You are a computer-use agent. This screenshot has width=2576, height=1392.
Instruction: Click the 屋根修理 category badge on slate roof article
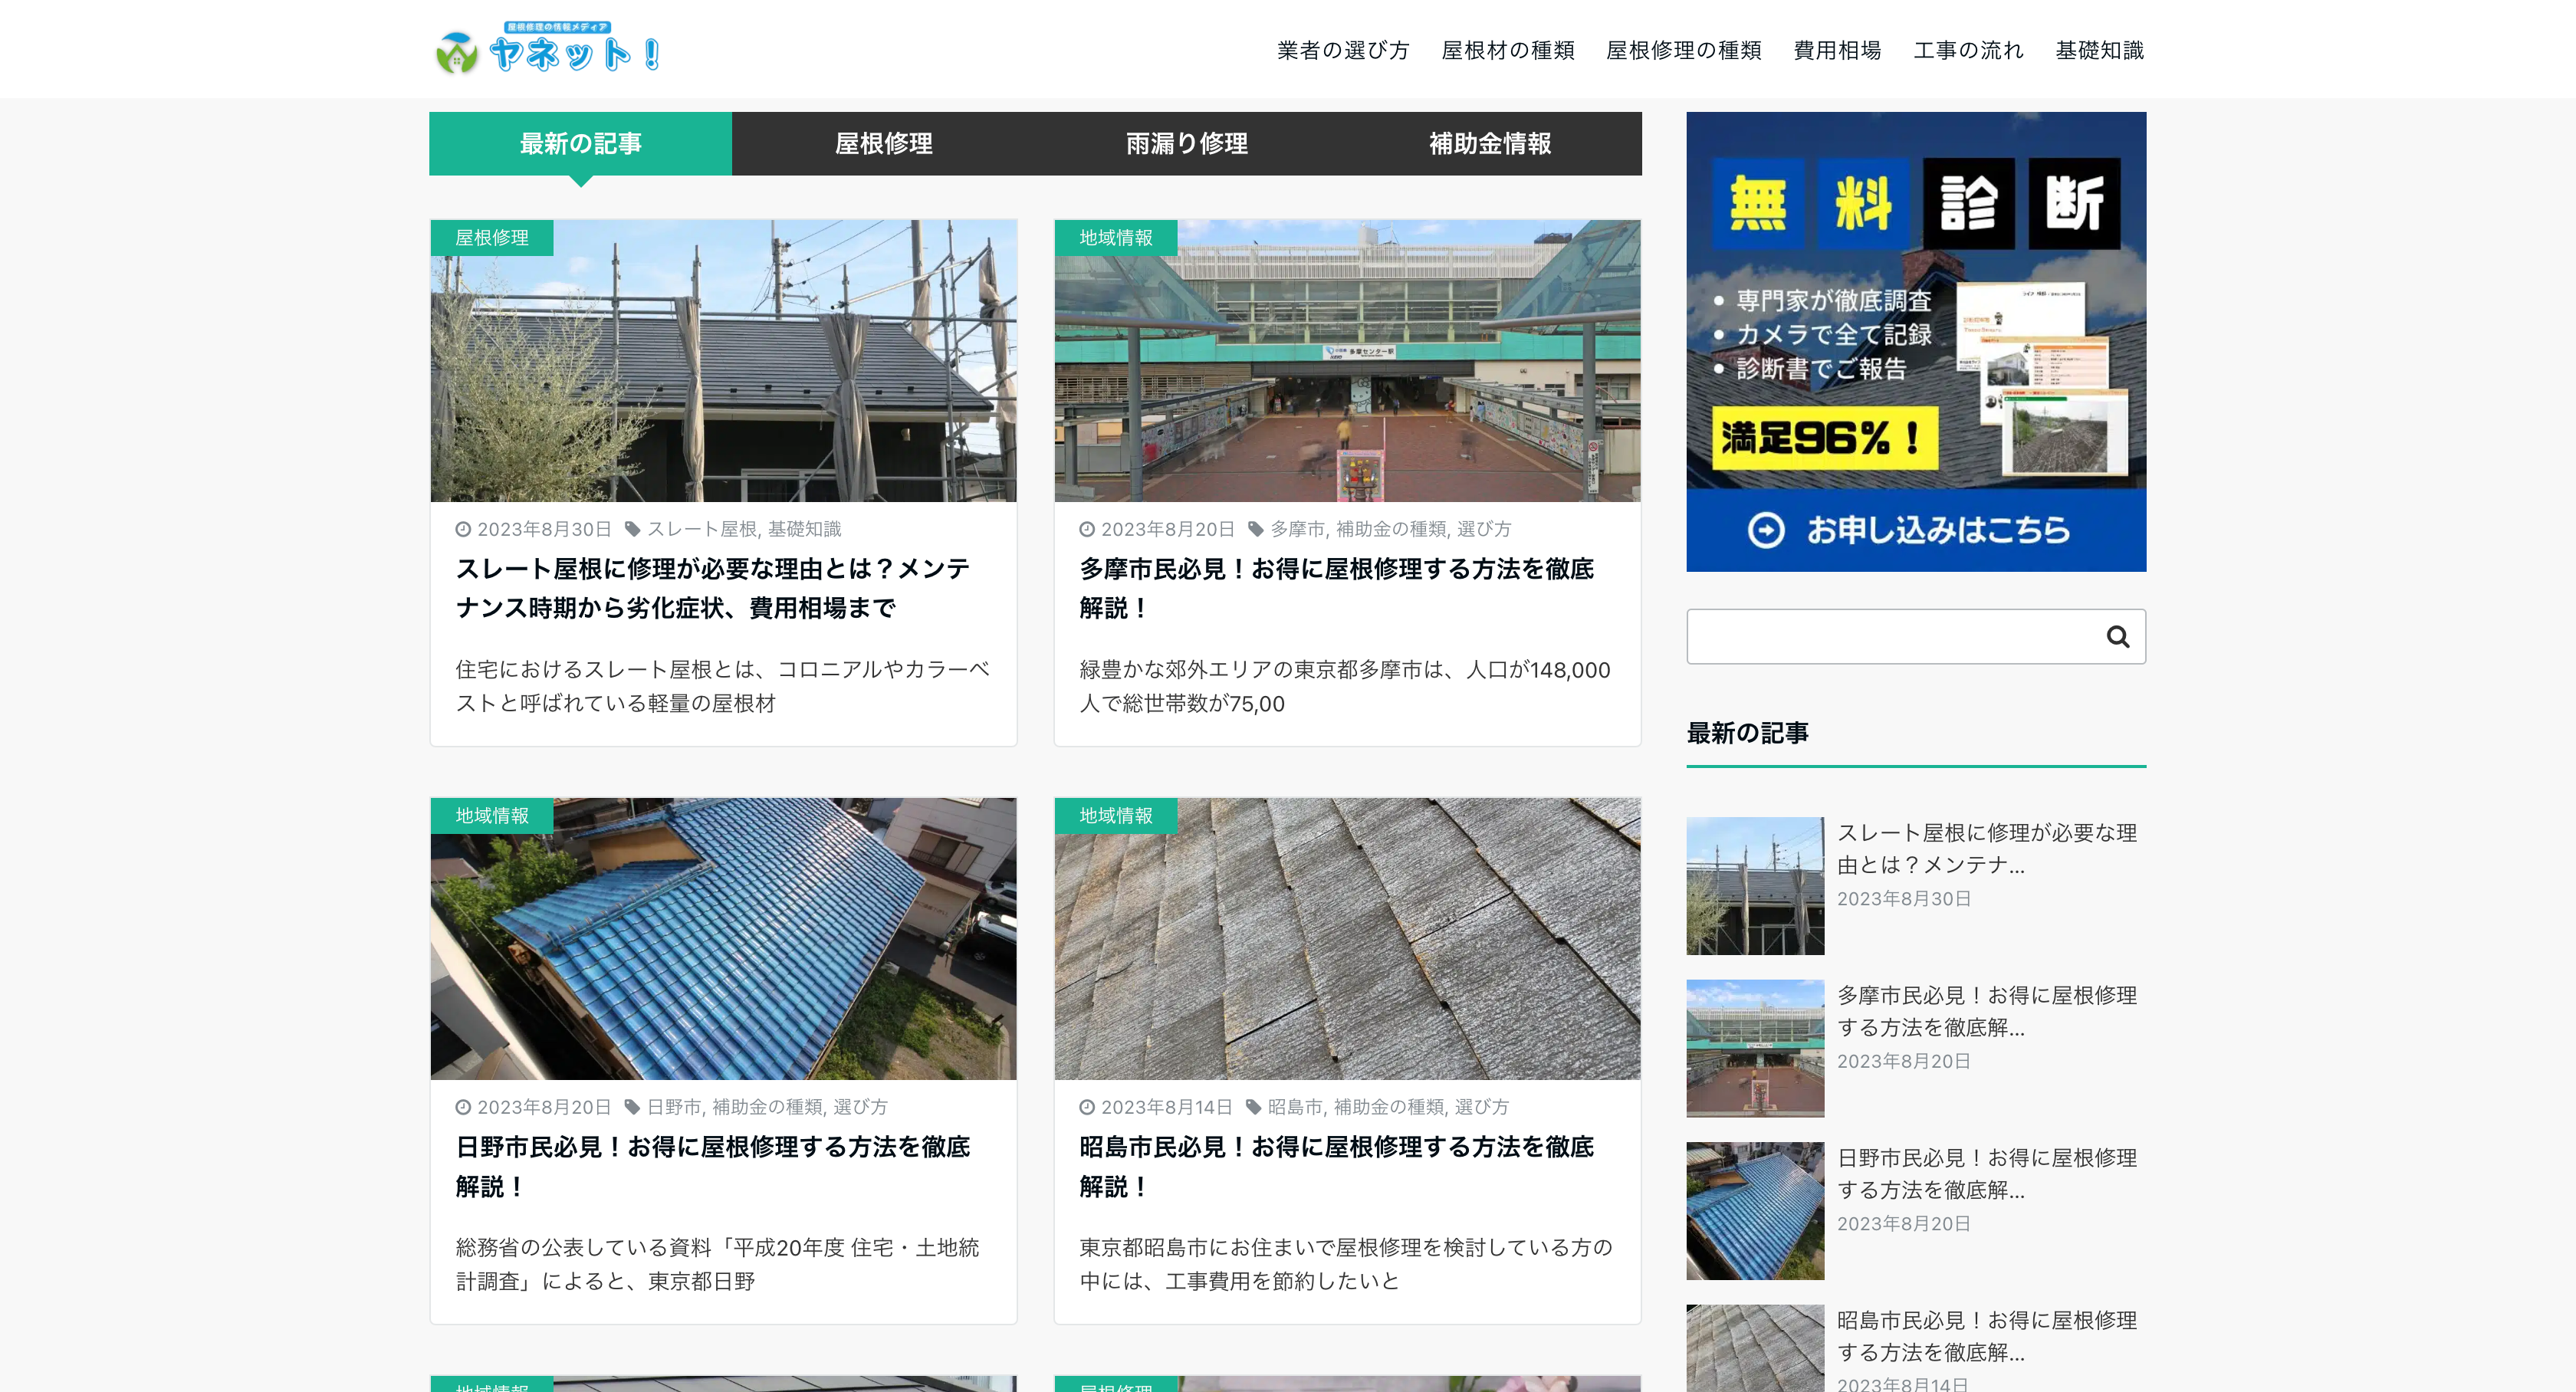click(491, 238)
